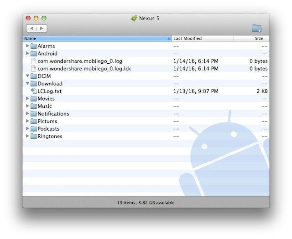This screenshot has height=239, width=292.
Task: Expand the Notifications folder triangle
Action: pyautogui.click(x=27, y=113)
